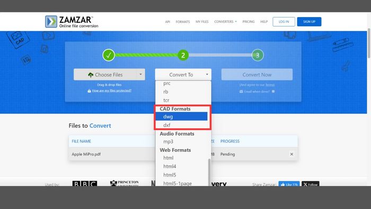Open the PRICING page
Viewport: 371px width, 209px height.
tap(249, 22)
